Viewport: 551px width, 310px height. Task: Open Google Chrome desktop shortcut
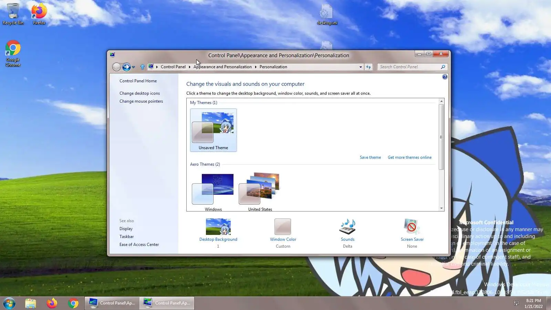13,54
